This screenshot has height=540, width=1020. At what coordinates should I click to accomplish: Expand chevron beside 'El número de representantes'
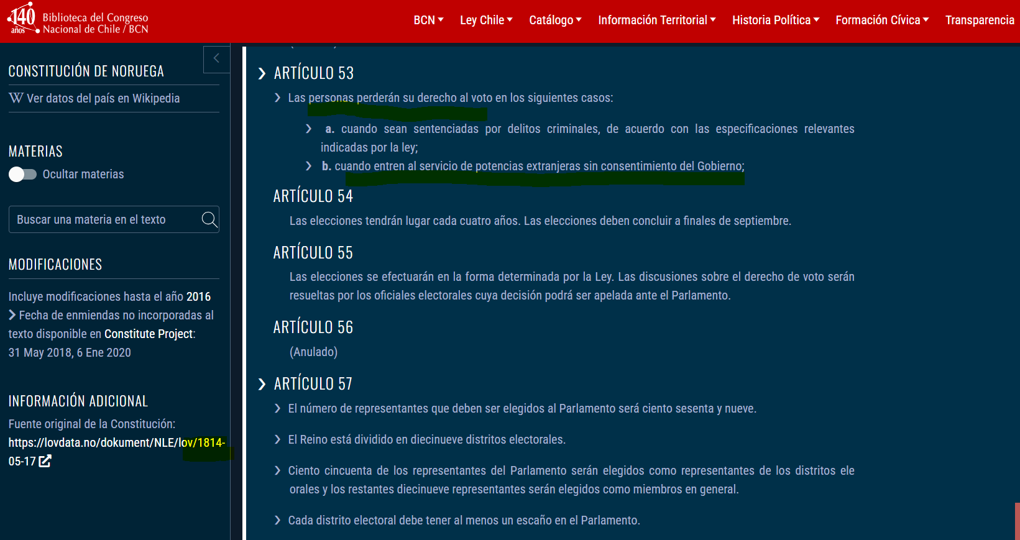(x=277, y=408)
